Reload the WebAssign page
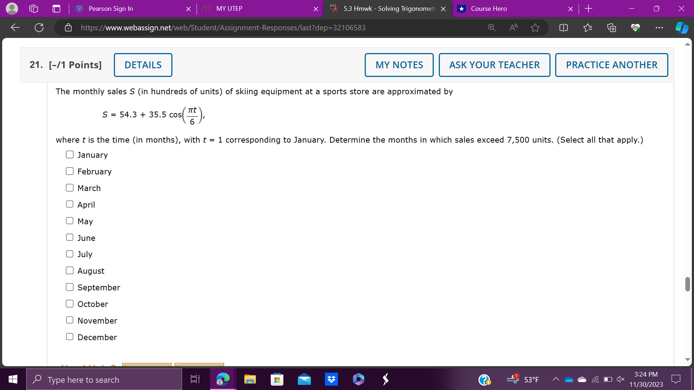The width and height of the screenshot is (694, 390). point(39,27)
